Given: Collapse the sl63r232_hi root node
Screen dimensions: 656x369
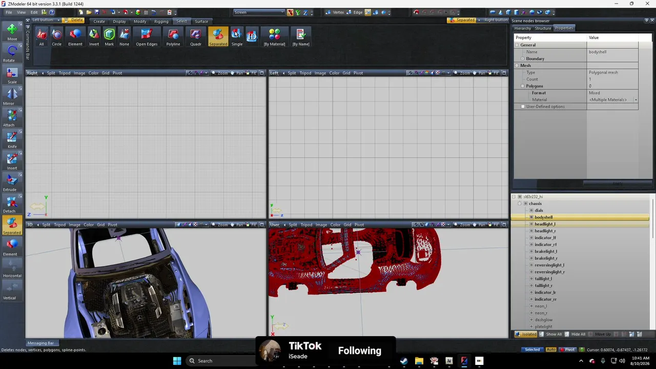Looking at the screenshot, I should click(x=514, y=197).
